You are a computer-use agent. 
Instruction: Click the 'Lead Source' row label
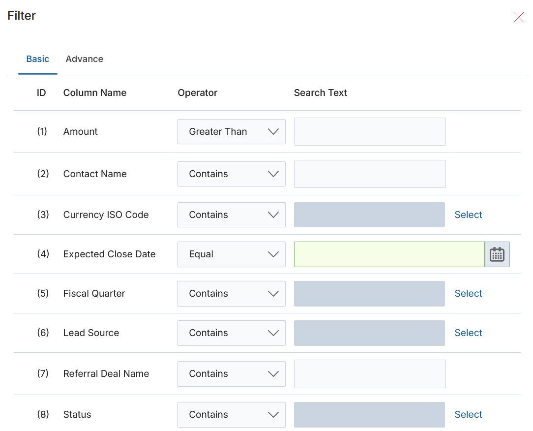91,333
